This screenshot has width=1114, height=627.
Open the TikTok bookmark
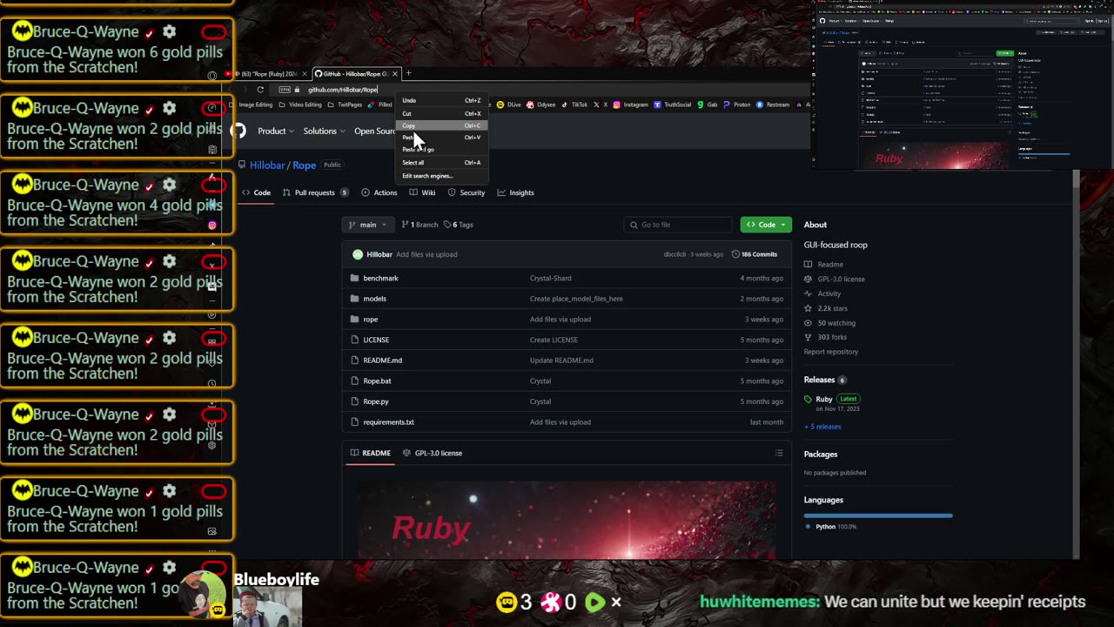(574, 104)
